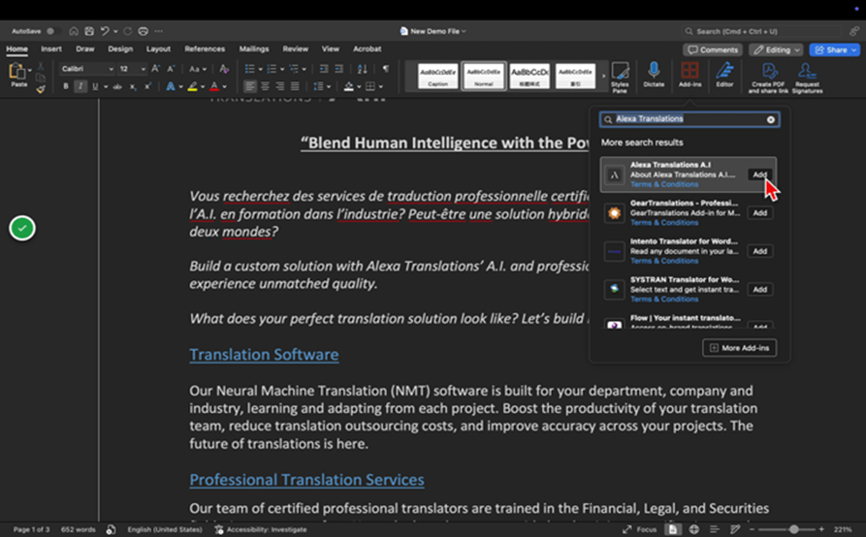
Task: Increase font size with larger A icon
Action: pyautogui.click(x=156, y=69)
